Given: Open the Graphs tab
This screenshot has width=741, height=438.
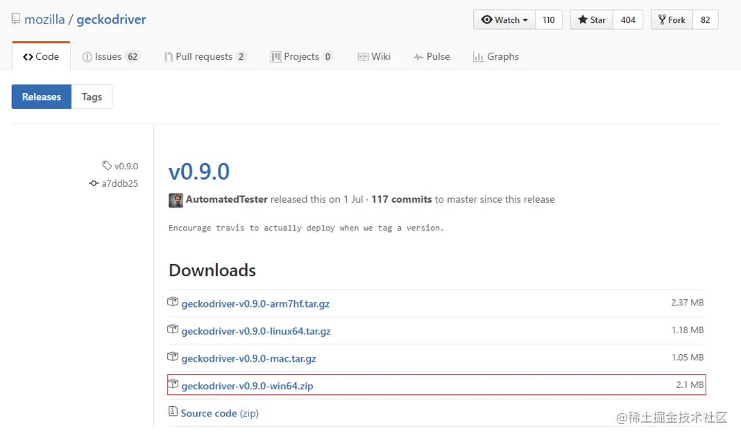Looking at the screenshot, I should click(495, 57).
